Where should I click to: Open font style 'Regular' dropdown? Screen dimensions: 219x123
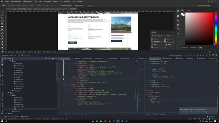coord(170,36)
